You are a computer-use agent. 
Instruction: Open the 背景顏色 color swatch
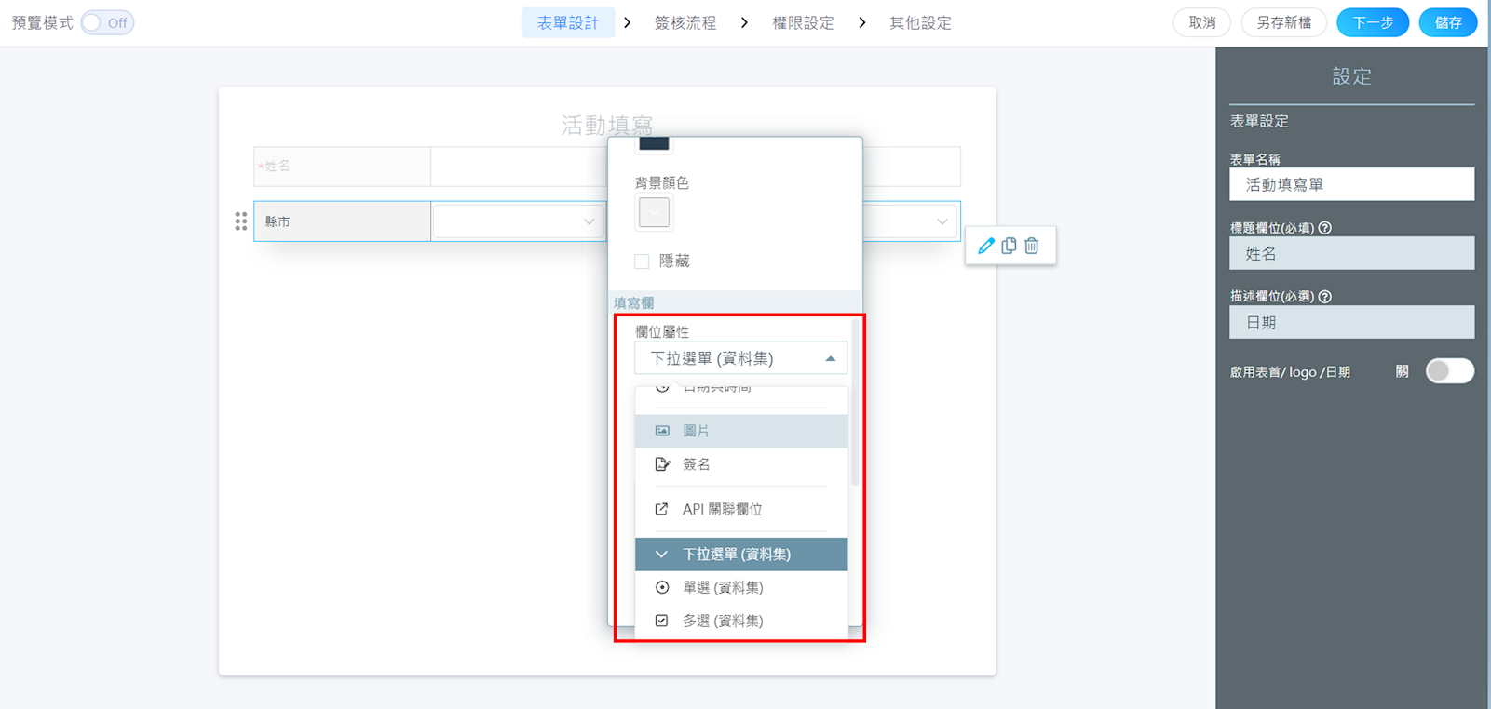tap(654, 213)
